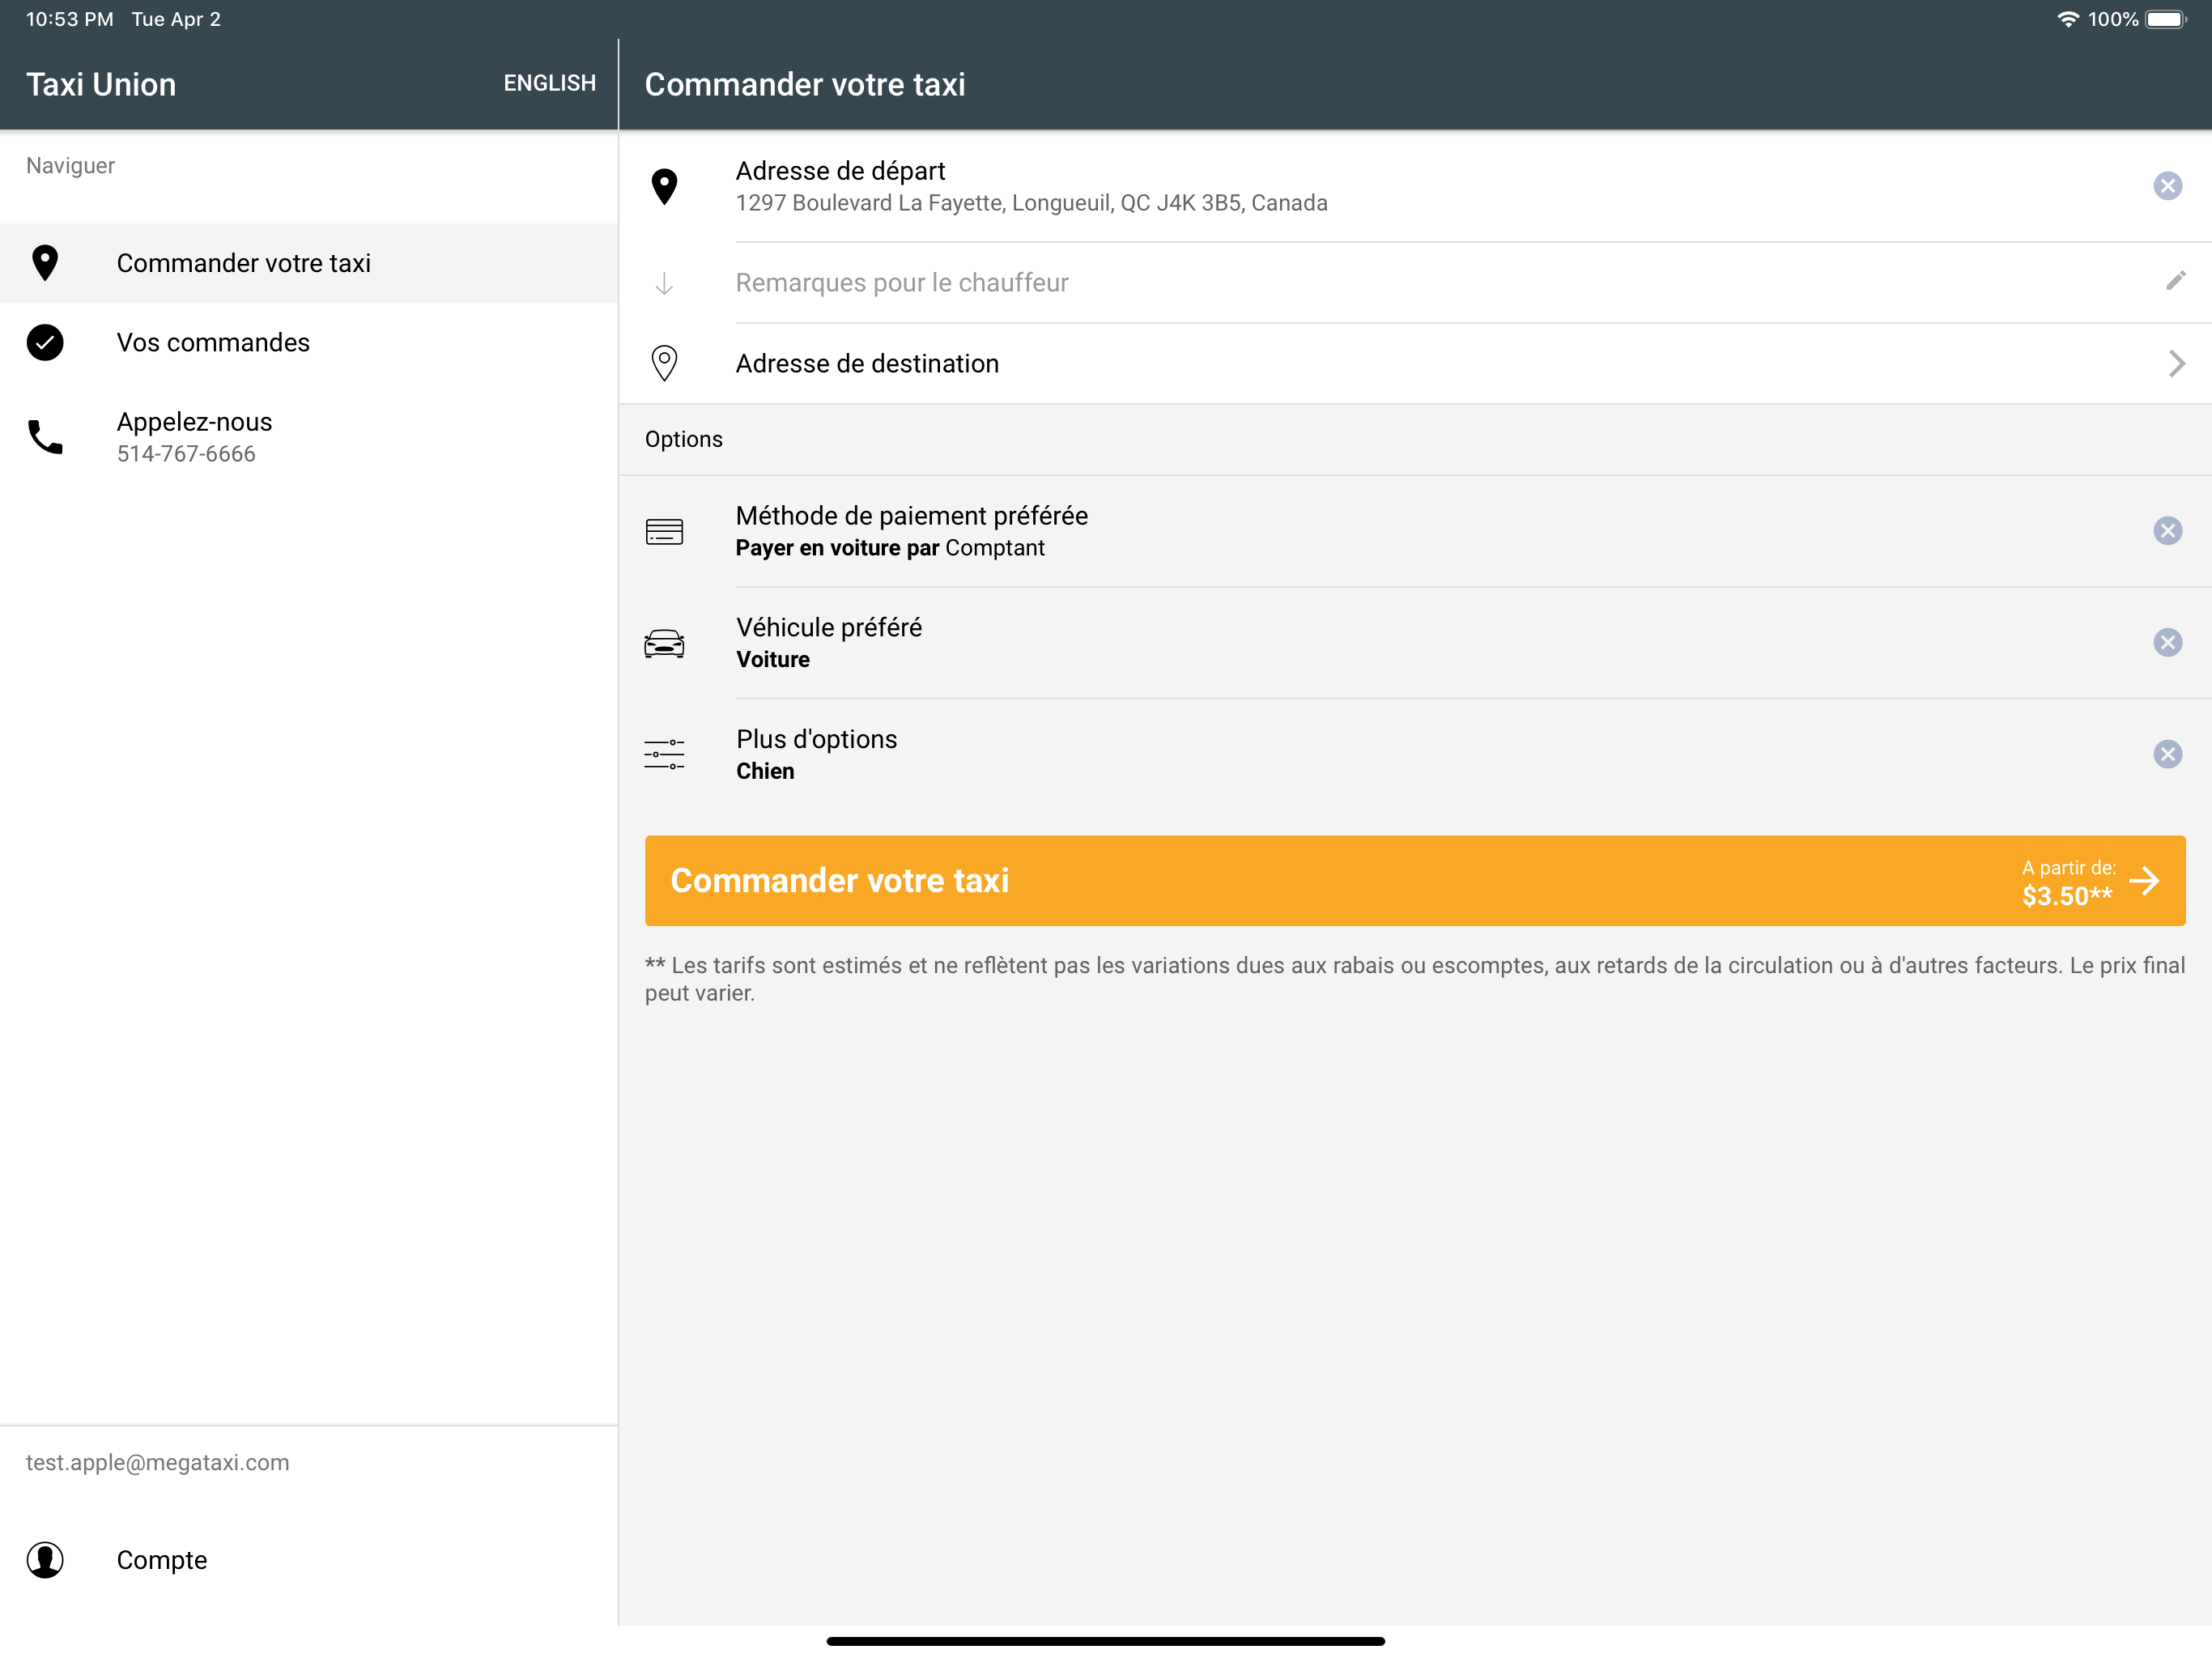Image resolution: width=2212 pixels, height=1658 pixels.
Task: Open Vos commandes in sidebar
Action: click(309, 342)
